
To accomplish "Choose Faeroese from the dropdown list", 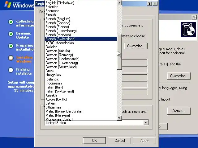I will coord(81,11).
